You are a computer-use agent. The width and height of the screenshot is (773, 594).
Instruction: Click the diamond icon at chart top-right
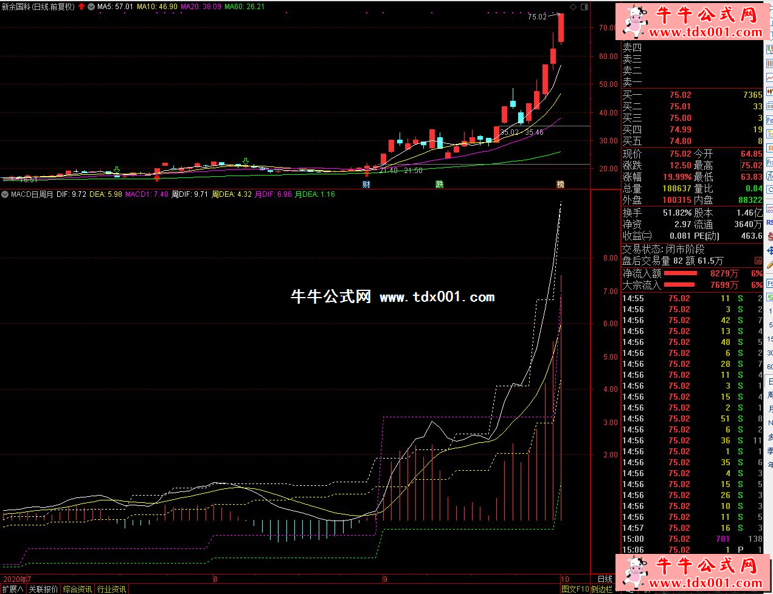[x=574, y=7]
